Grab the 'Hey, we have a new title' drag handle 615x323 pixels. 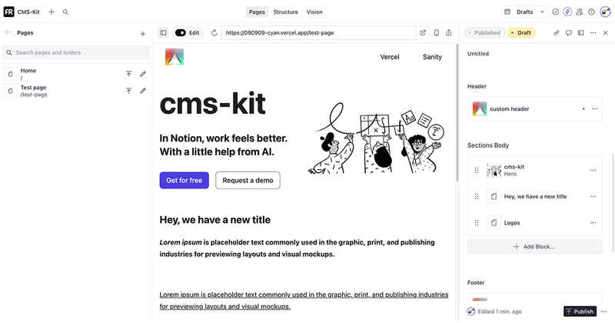coord(477,196)
